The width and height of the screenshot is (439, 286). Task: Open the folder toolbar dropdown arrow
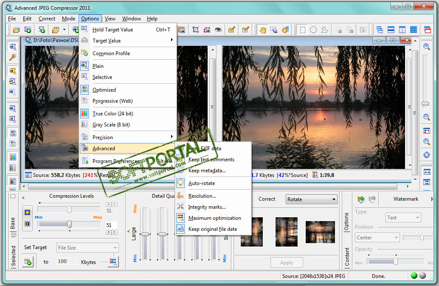pyautogui.click(x=64, y=30)
